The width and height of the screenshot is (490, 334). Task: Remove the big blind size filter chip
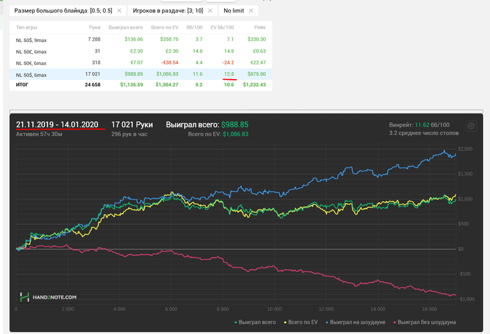click(120, 11)
